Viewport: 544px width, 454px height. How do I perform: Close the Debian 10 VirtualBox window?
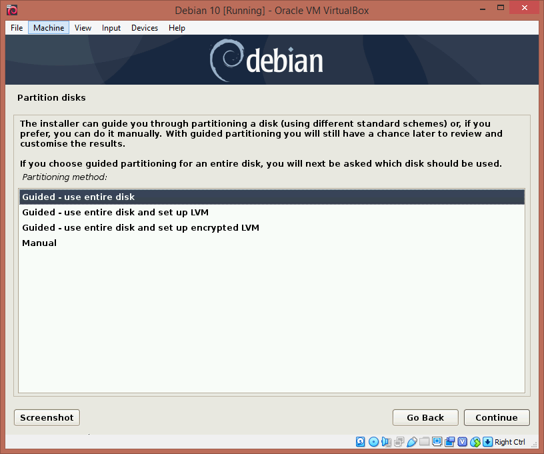[x=524, y=7]
